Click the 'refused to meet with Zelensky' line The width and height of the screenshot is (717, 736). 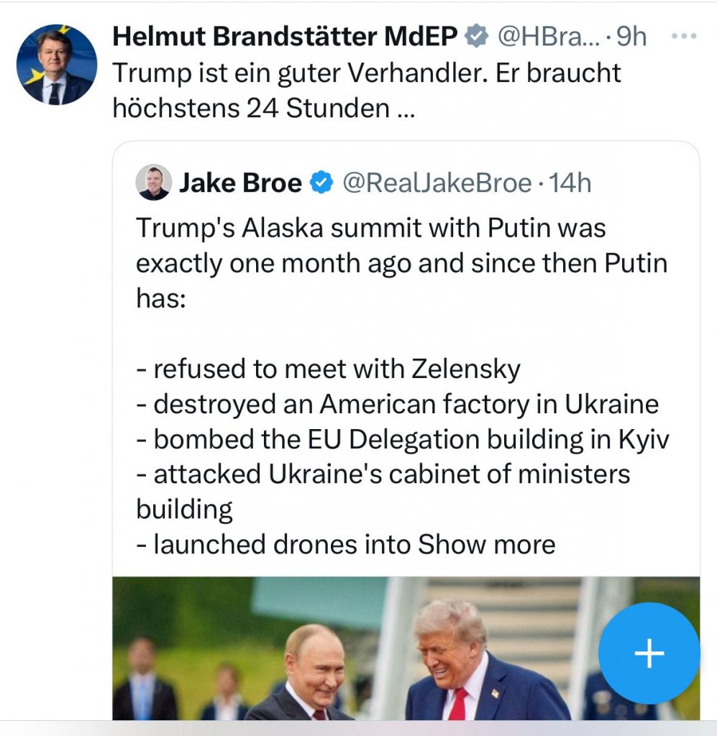click(x=328, y=369)
